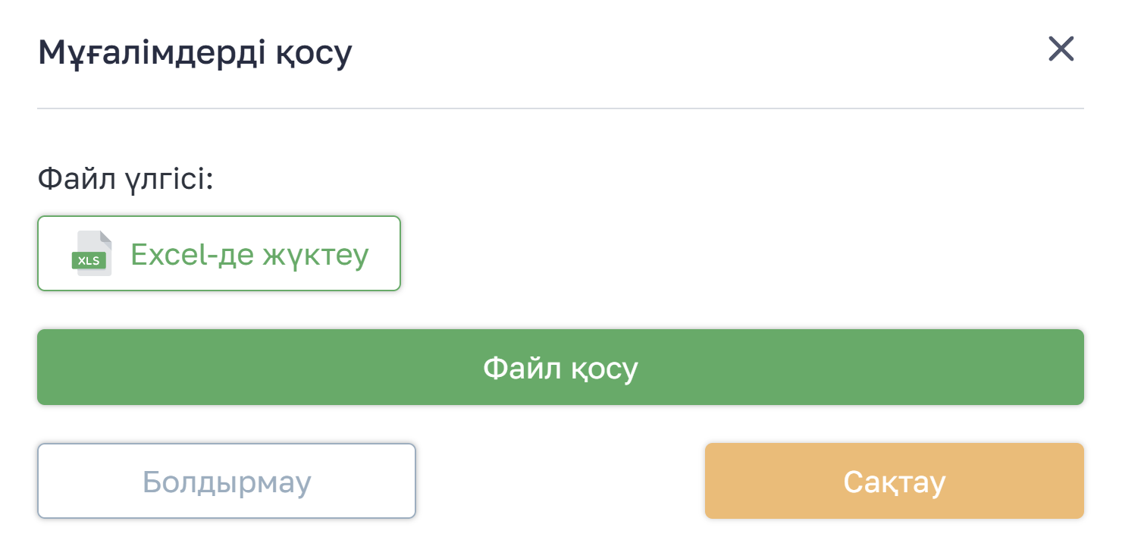
Task: Add a file with Файл қосу
Action: coord(560,367)
